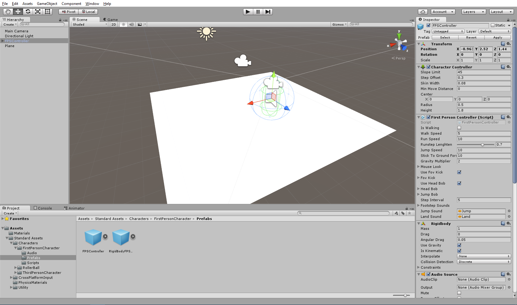Open the Layout dropdown
This screenshot has width=517, height=305.
(x=501, y=12)
